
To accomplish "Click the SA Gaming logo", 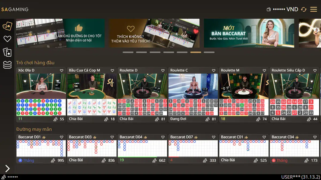I will 15,9.
